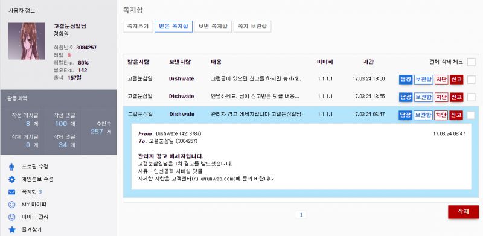Click the From Dishwate (4213787) line
The image size is (483, 236).
[170, 134]
